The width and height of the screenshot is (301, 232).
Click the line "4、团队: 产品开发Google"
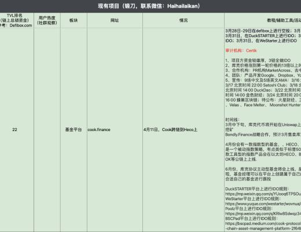coord(263,75)
